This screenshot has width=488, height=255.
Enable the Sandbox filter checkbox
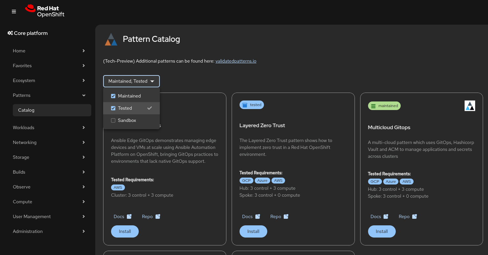(x=113, y=120)
